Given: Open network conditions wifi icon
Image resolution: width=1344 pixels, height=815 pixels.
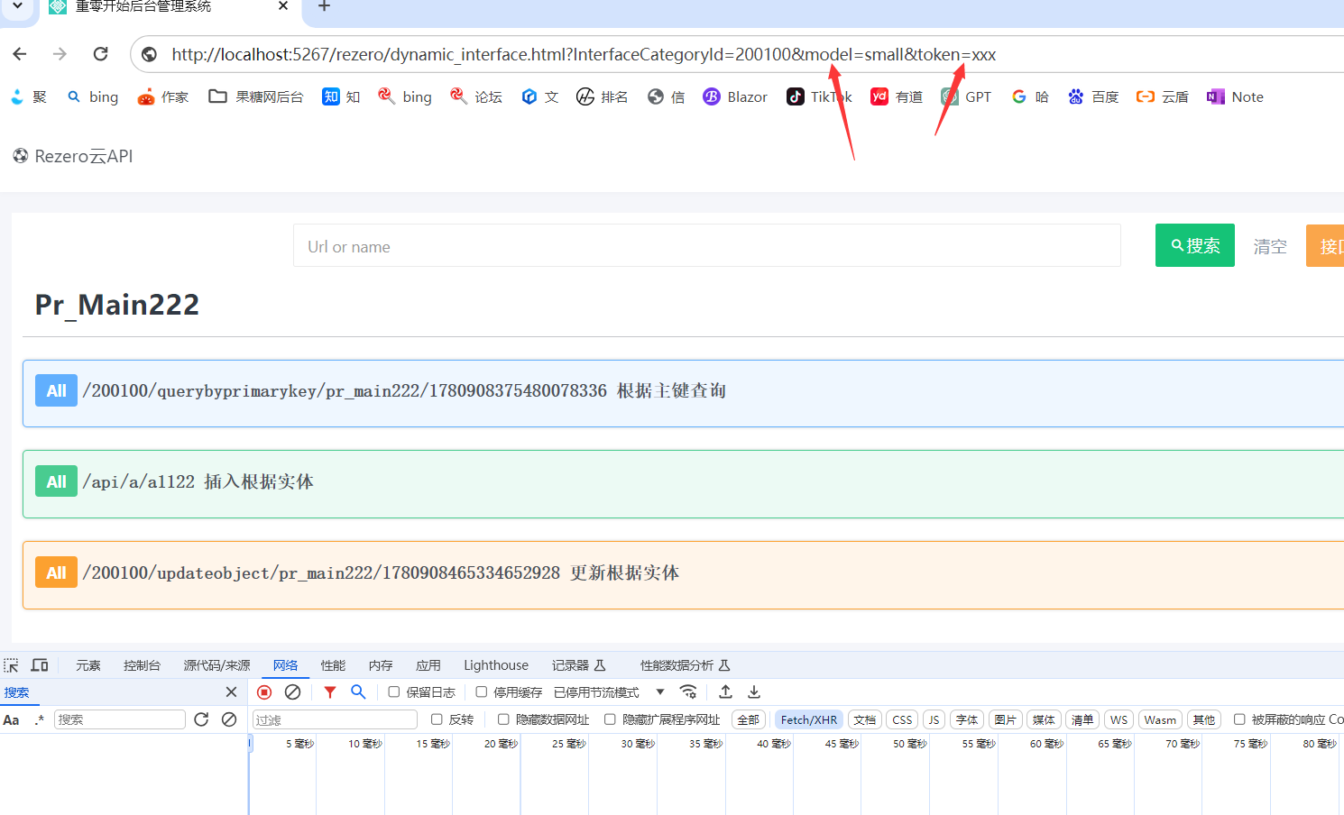Looking at the screenshot, I should 688,692.
